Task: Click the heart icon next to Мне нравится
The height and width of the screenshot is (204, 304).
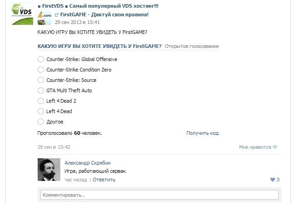Action: [x=275, y=147]
